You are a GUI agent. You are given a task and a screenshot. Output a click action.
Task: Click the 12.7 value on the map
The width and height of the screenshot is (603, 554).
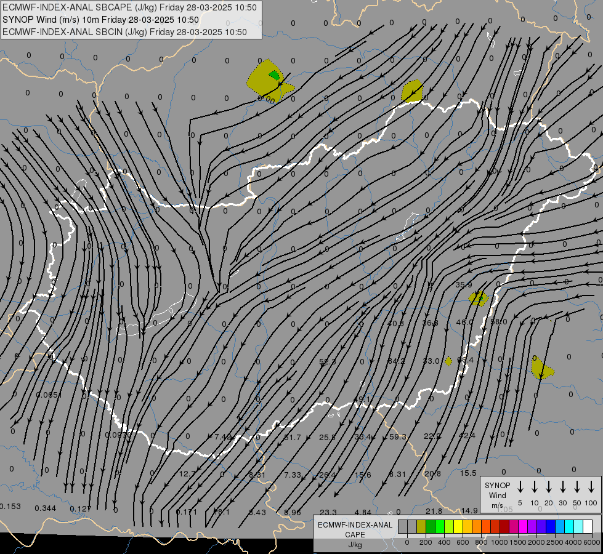click(x=187, y=473)
